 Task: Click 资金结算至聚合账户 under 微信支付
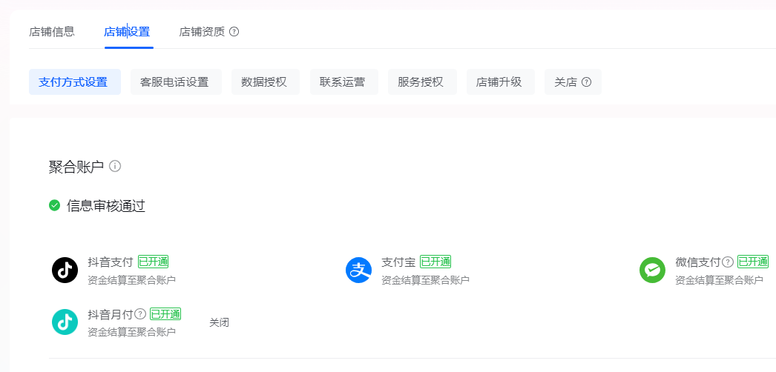(x=719, y=280)
